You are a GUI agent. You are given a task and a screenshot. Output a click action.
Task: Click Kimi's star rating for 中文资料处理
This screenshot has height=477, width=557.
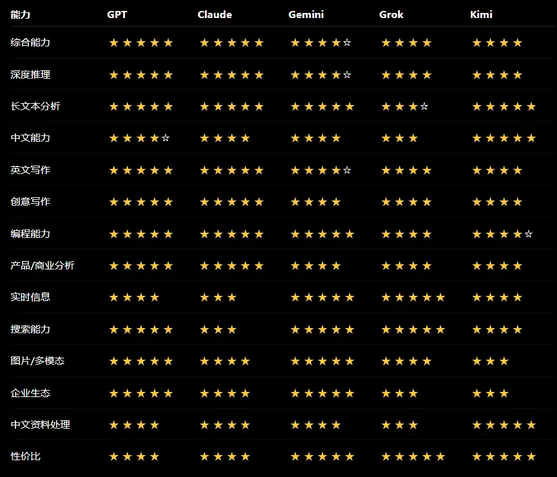tap(504, 425)
